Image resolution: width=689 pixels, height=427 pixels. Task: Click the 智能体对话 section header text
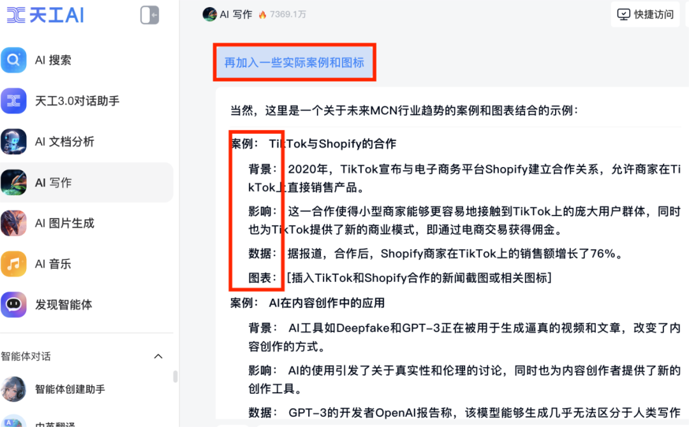tap(26, 356)
